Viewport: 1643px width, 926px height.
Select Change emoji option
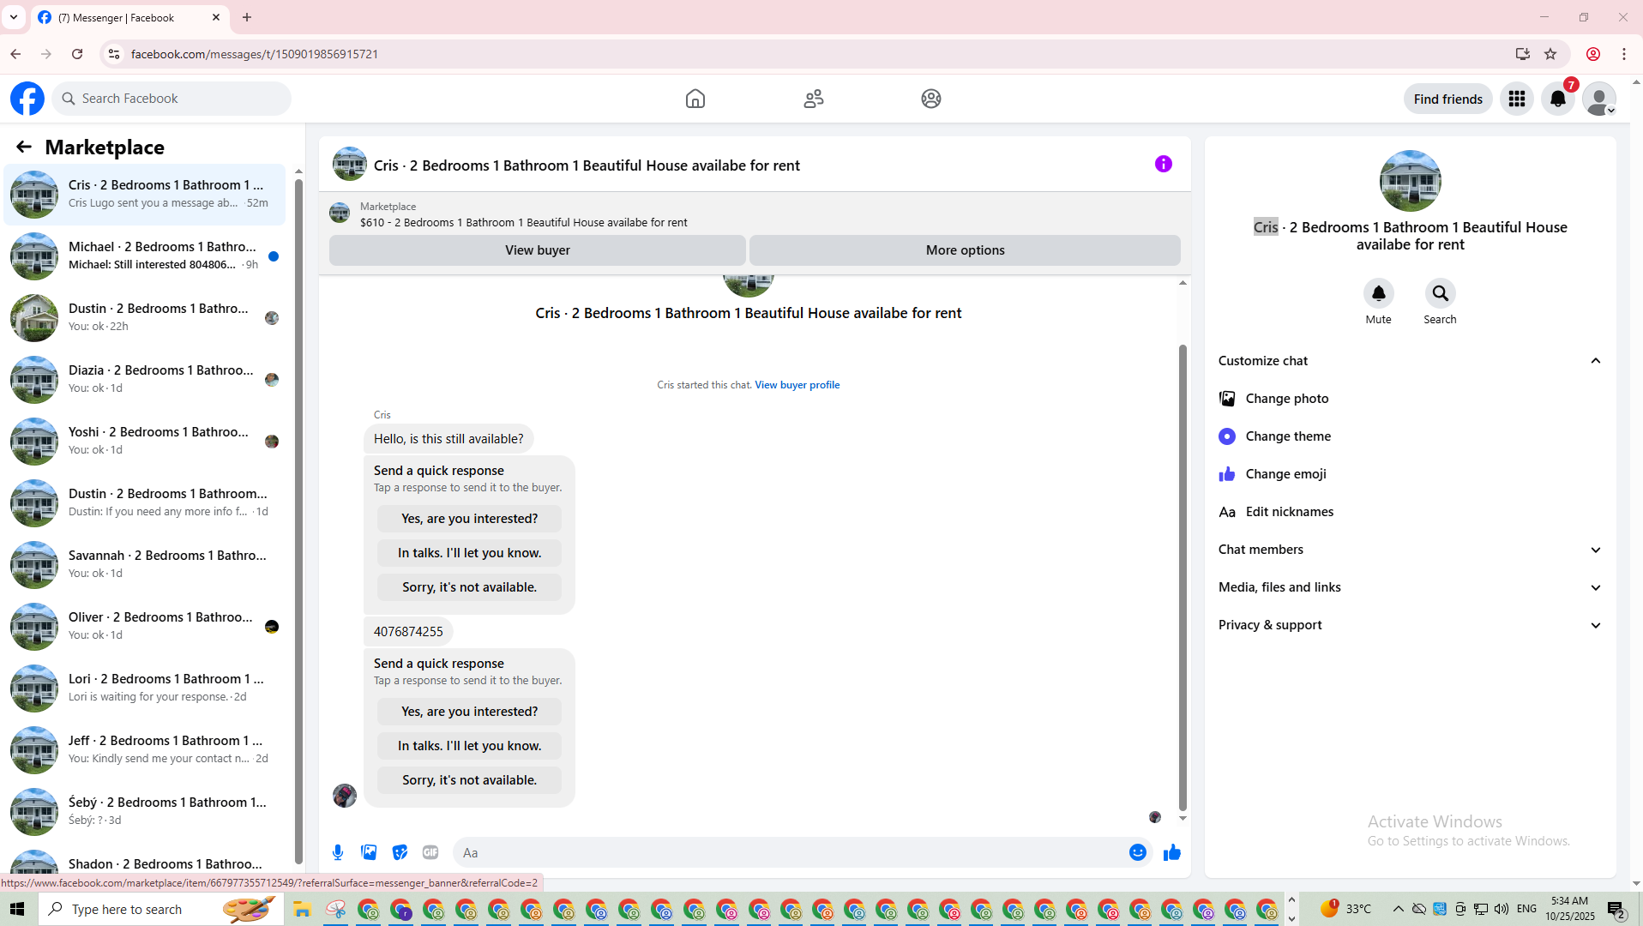tap(1411, 474)
